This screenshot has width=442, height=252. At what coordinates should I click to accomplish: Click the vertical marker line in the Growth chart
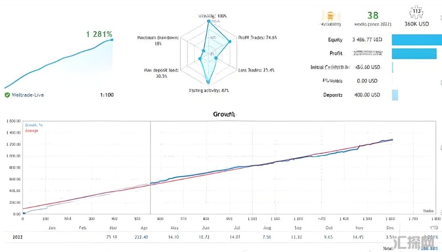click(x=150, y=167)
